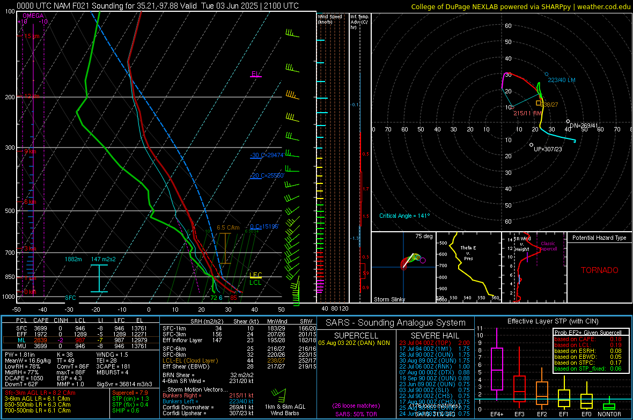Click the blue 'Bunkers Left =' label

click(x=180, y=401)
